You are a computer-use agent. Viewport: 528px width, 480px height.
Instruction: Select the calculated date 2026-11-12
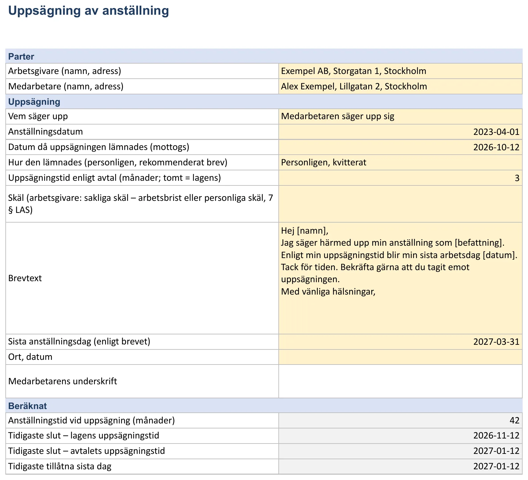pos(400,436)
